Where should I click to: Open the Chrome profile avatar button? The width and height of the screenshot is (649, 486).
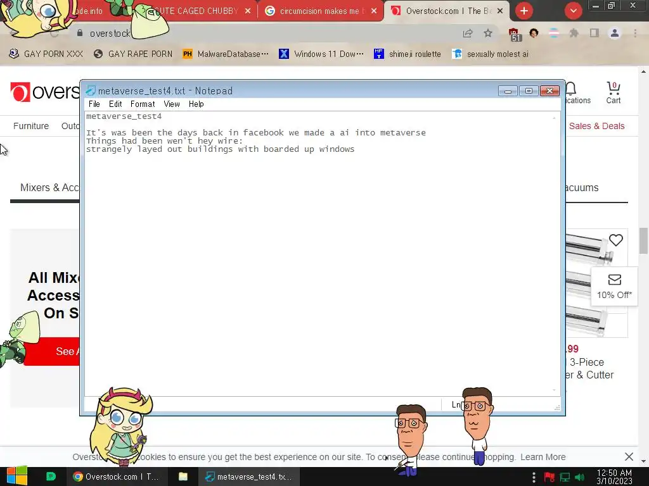coord(615,34)
